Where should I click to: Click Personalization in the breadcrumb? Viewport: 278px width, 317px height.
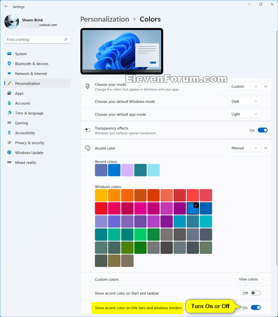pos(105,19)
